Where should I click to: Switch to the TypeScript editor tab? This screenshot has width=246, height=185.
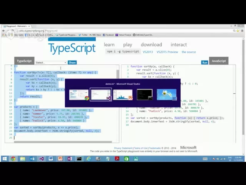24,61
